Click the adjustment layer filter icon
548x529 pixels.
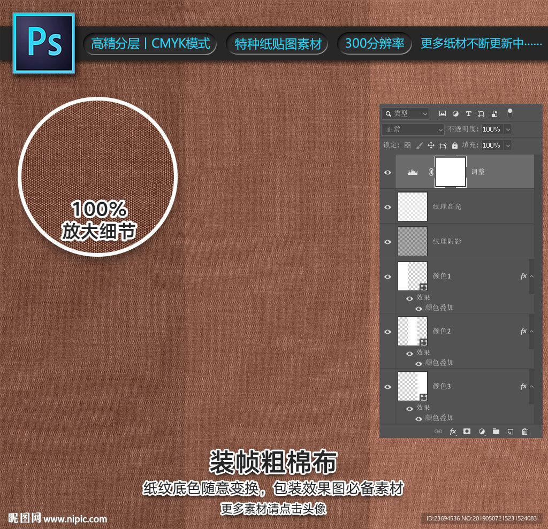click(455, 113)
